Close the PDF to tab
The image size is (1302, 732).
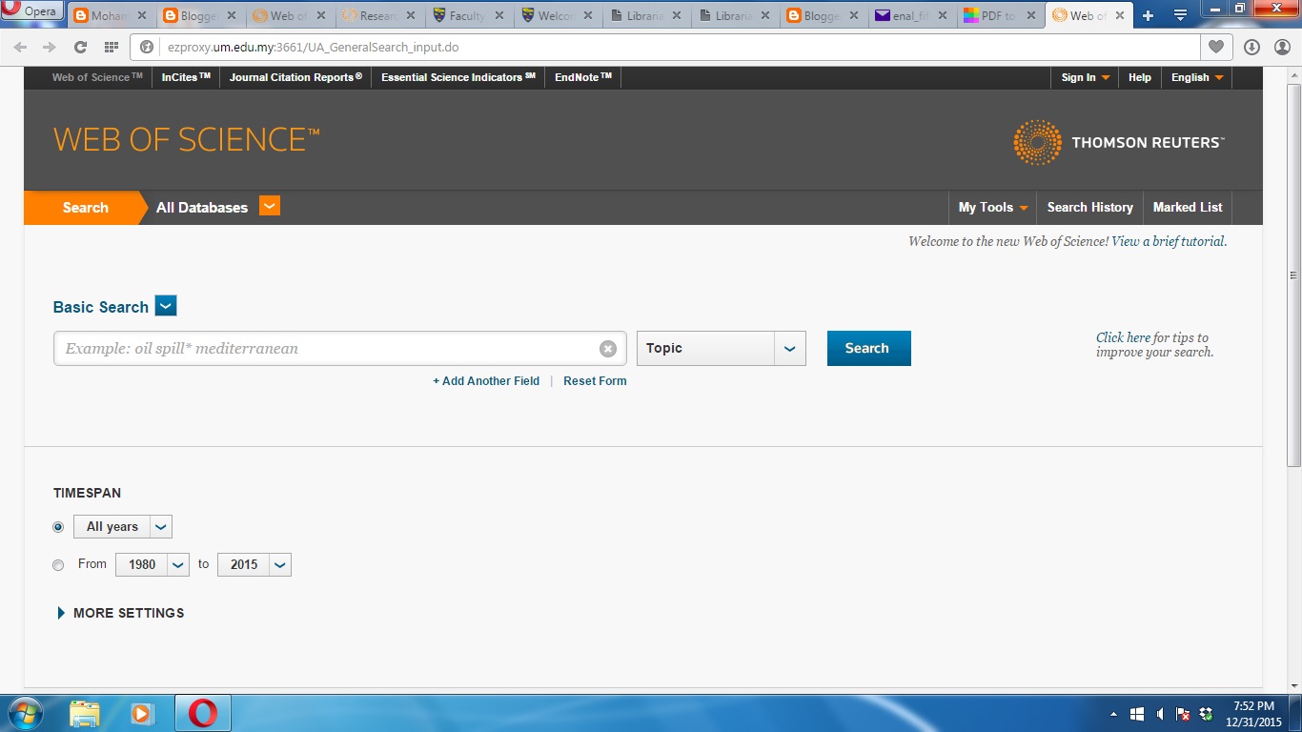1030,16
